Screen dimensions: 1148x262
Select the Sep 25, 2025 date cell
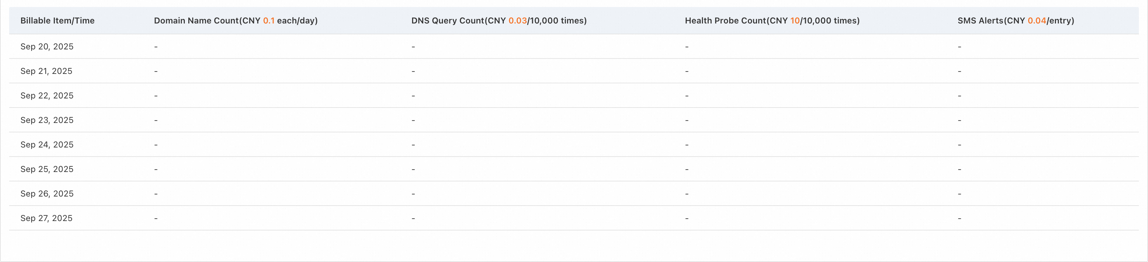click(x=47, y=169)
